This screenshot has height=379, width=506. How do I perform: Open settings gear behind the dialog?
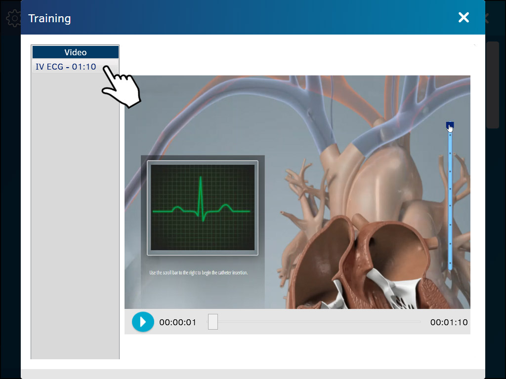[13, 19]
